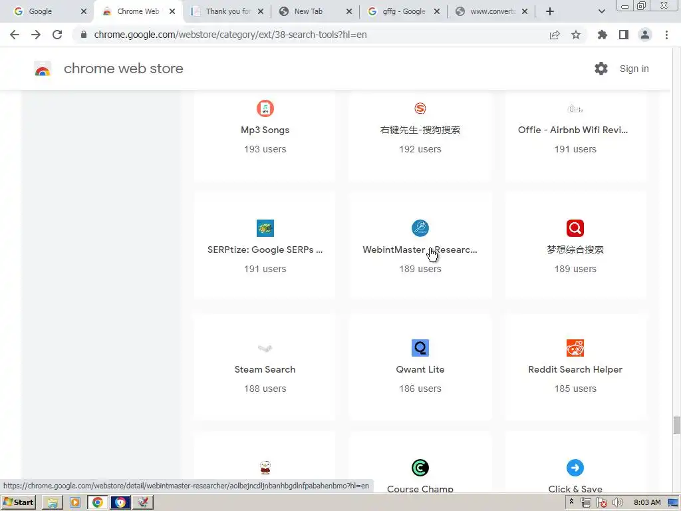Screen dimensions: 681x511
Task: Click the Qwant Lite extension icon
Action: click(420, 348)
